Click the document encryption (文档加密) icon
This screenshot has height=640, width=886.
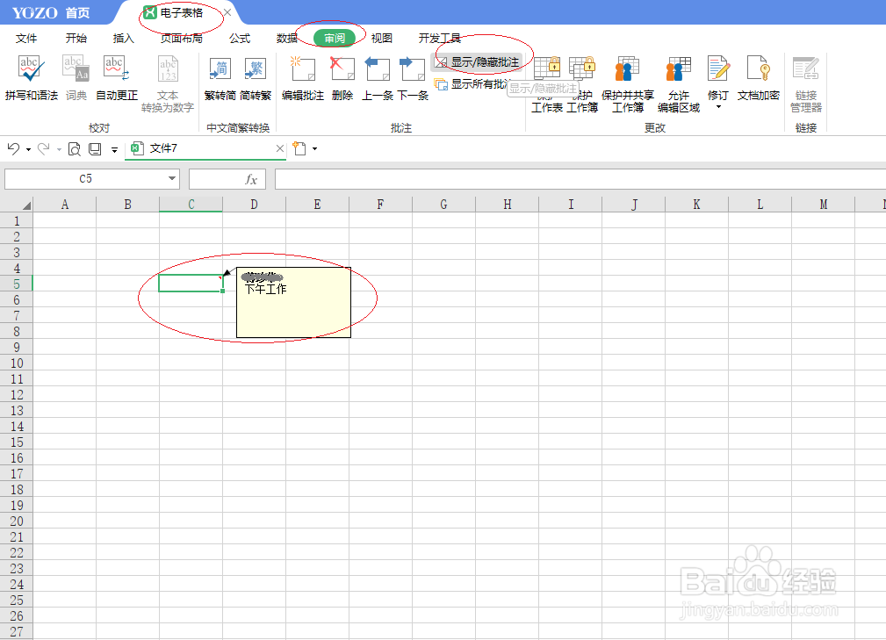click(x=758, y=68)
